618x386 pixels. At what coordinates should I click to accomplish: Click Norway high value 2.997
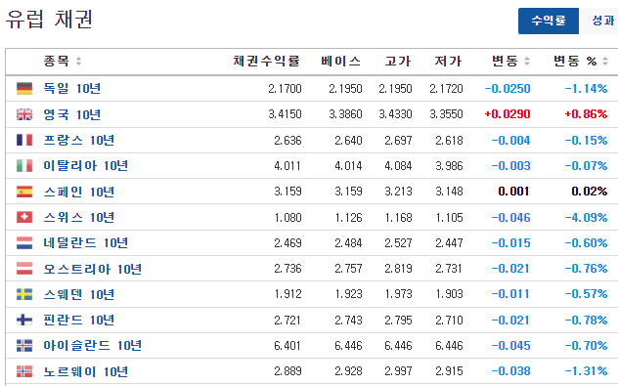[x=398, y=371]
